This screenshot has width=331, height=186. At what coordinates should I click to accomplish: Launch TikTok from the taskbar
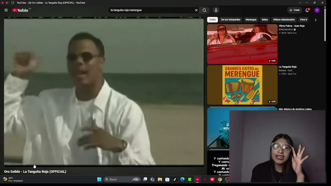click(175, 179)
